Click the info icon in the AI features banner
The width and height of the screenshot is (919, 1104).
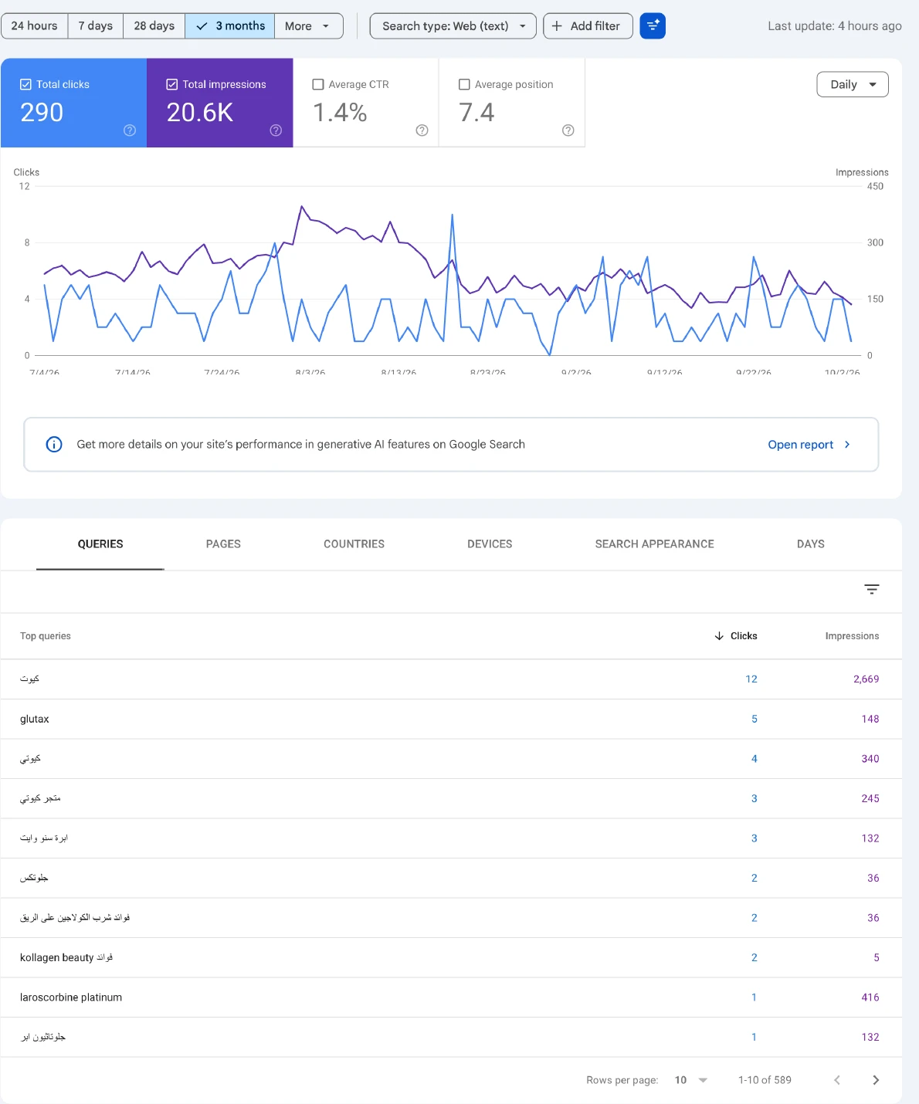click(54, 444)
